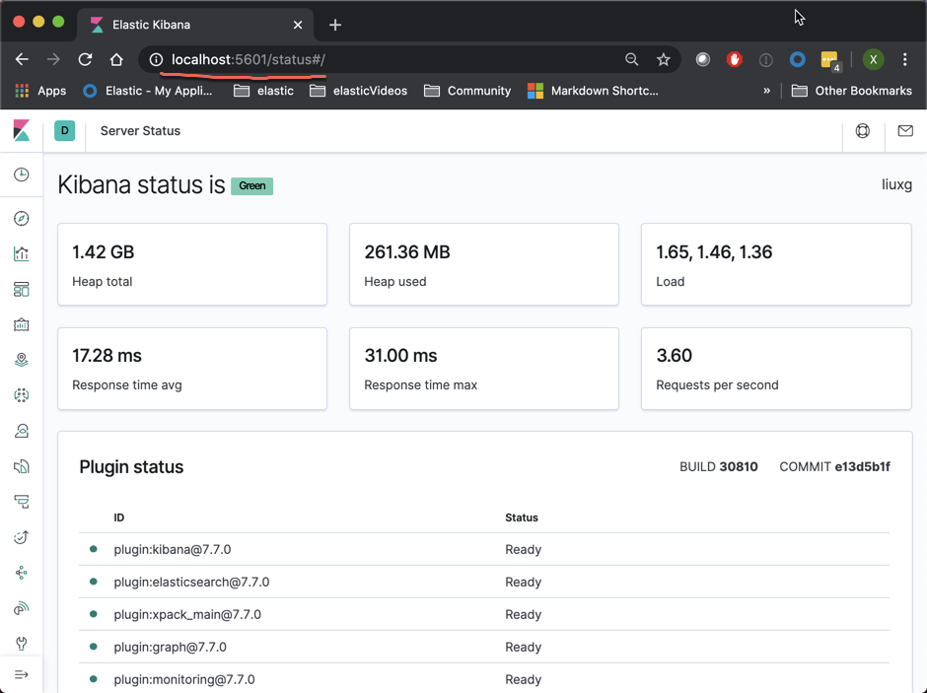Screen dimensions: 927x693
Task: Click the Kibana logo in the top left
Action: click(21, 130)
